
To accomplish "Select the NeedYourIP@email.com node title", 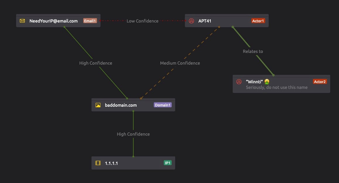I will [54, 21].
